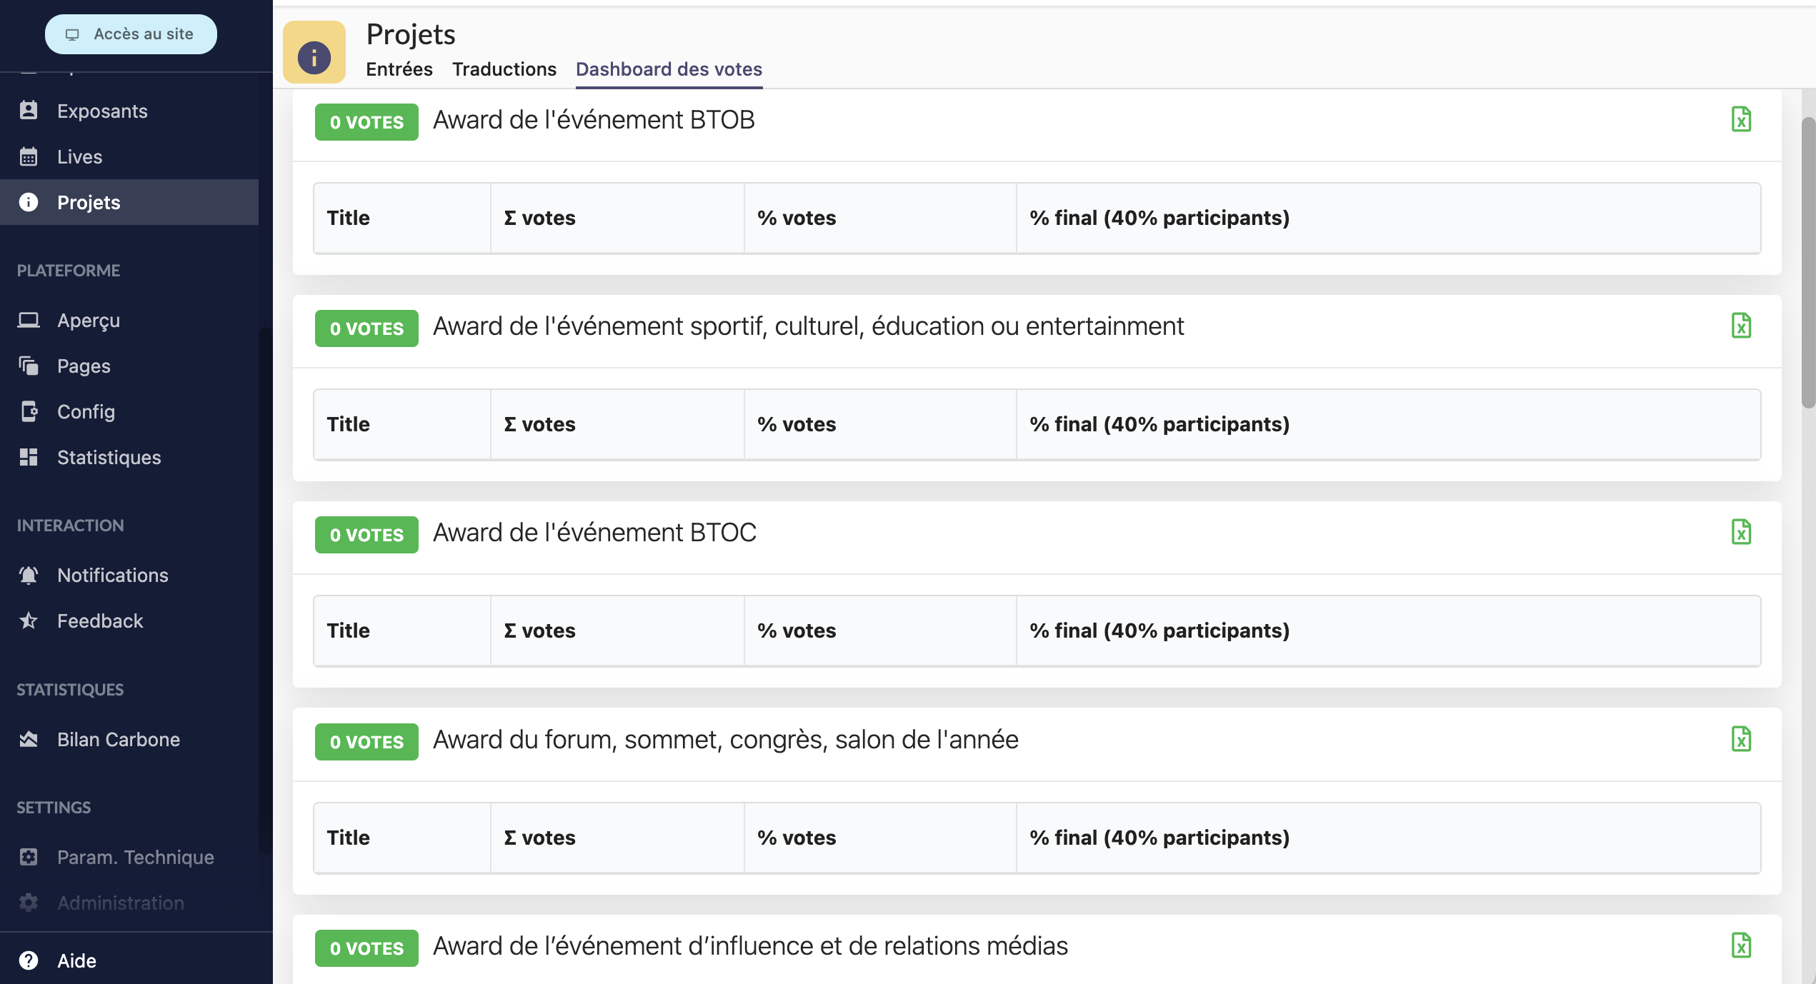Click the Administration gear icon

[x=29, y=903]
